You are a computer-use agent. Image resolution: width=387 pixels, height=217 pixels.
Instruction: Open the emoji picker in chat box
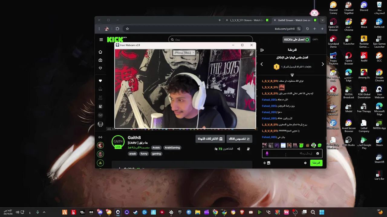(x=317, y=153)
